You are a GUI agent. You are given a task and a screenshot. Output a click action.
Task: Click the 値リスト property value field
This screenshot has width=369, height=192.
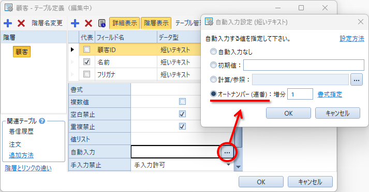[182, 139]
